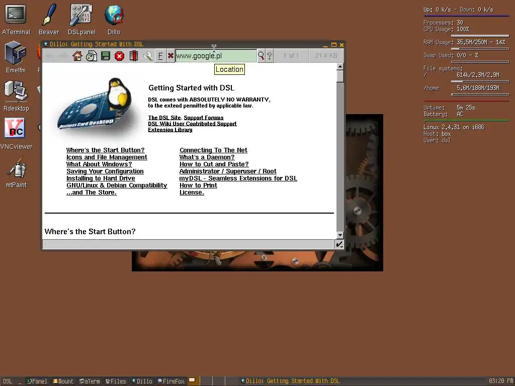Launch aTerm from the taskbar

(x=90, y=381)
